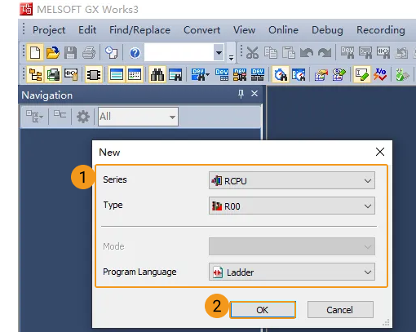Viewport: 416px width, 332px height.
Task: Click the Undo arrow icon
Action: pyautogui.click(x=307, y=52)
